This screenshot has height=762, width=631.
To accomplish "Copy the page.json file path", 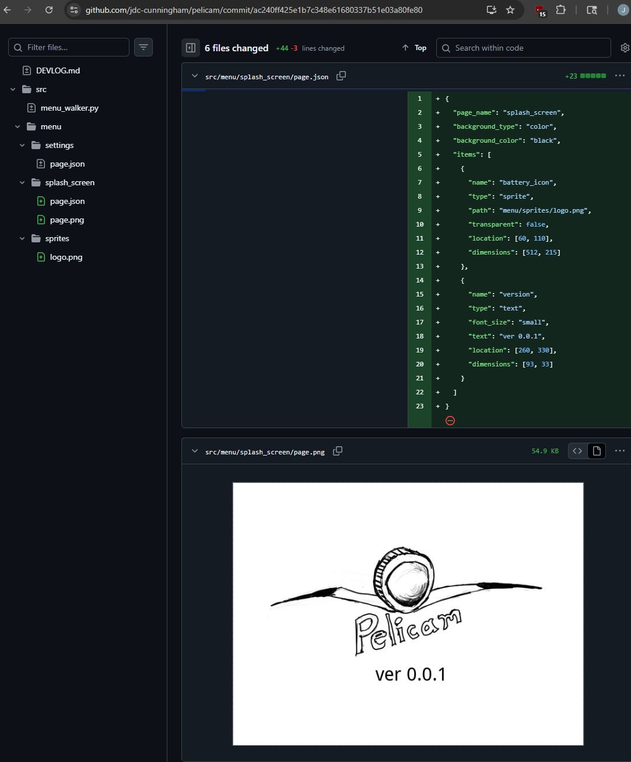I will [341, 76].
